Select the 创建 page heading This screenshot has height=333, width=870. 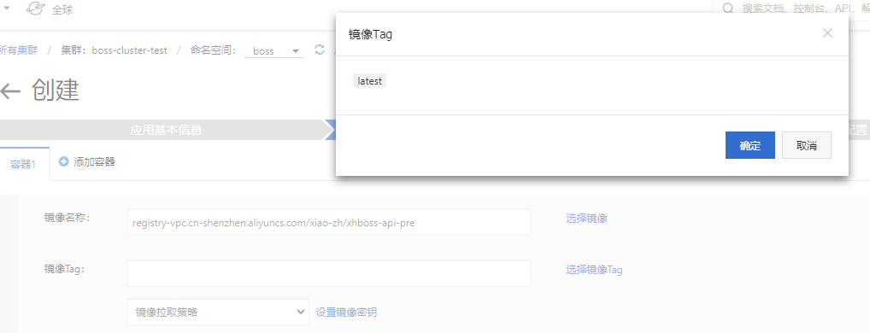click(x=56, y=90)
